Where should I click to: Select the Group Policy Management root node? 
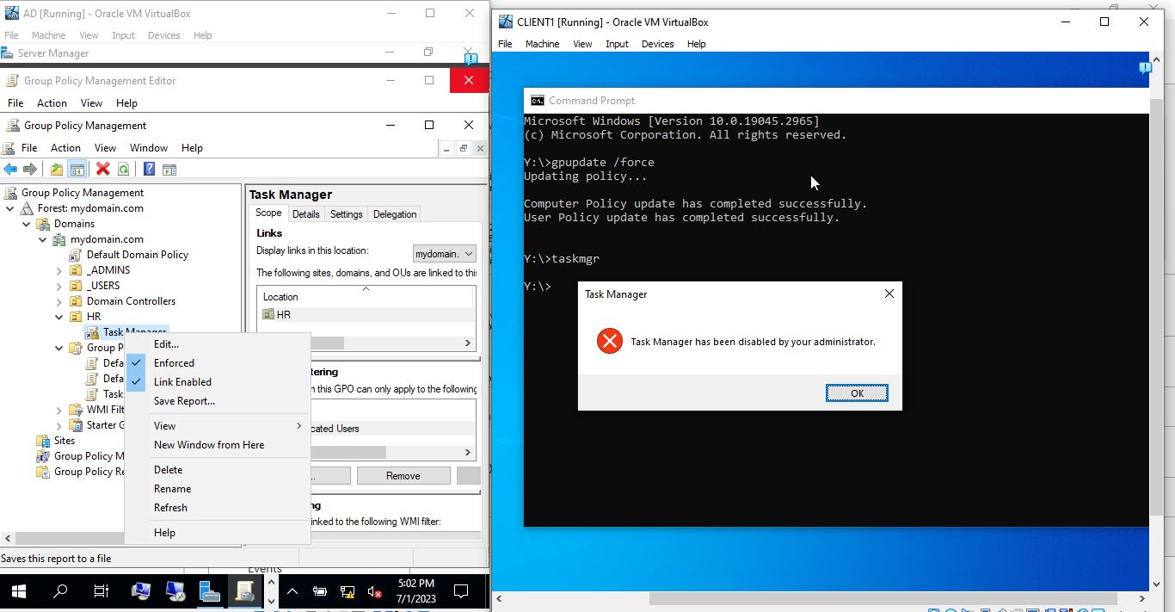coord(83,193)
